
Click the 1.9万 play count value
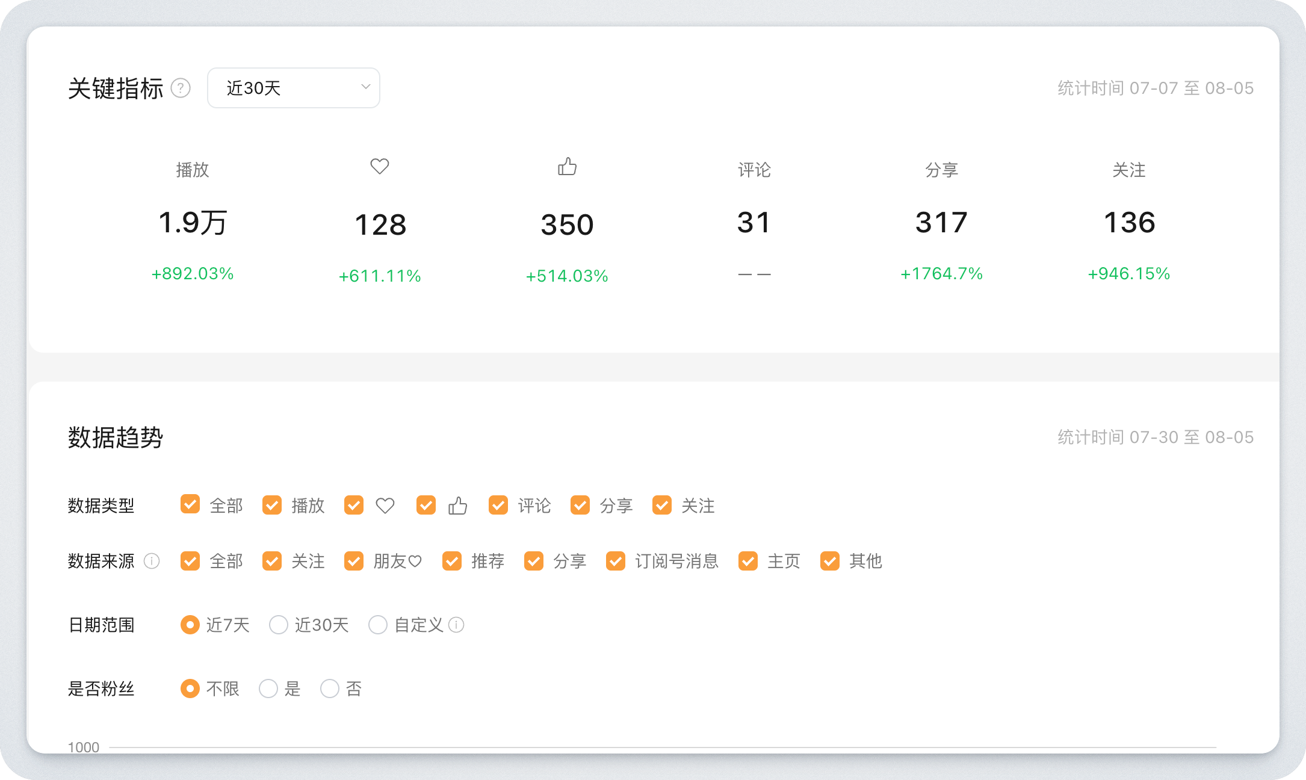[x=193, y=223]
